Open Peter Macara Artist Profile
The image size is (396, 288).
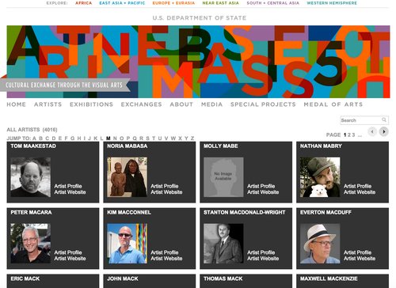click(x=68, y=252)
